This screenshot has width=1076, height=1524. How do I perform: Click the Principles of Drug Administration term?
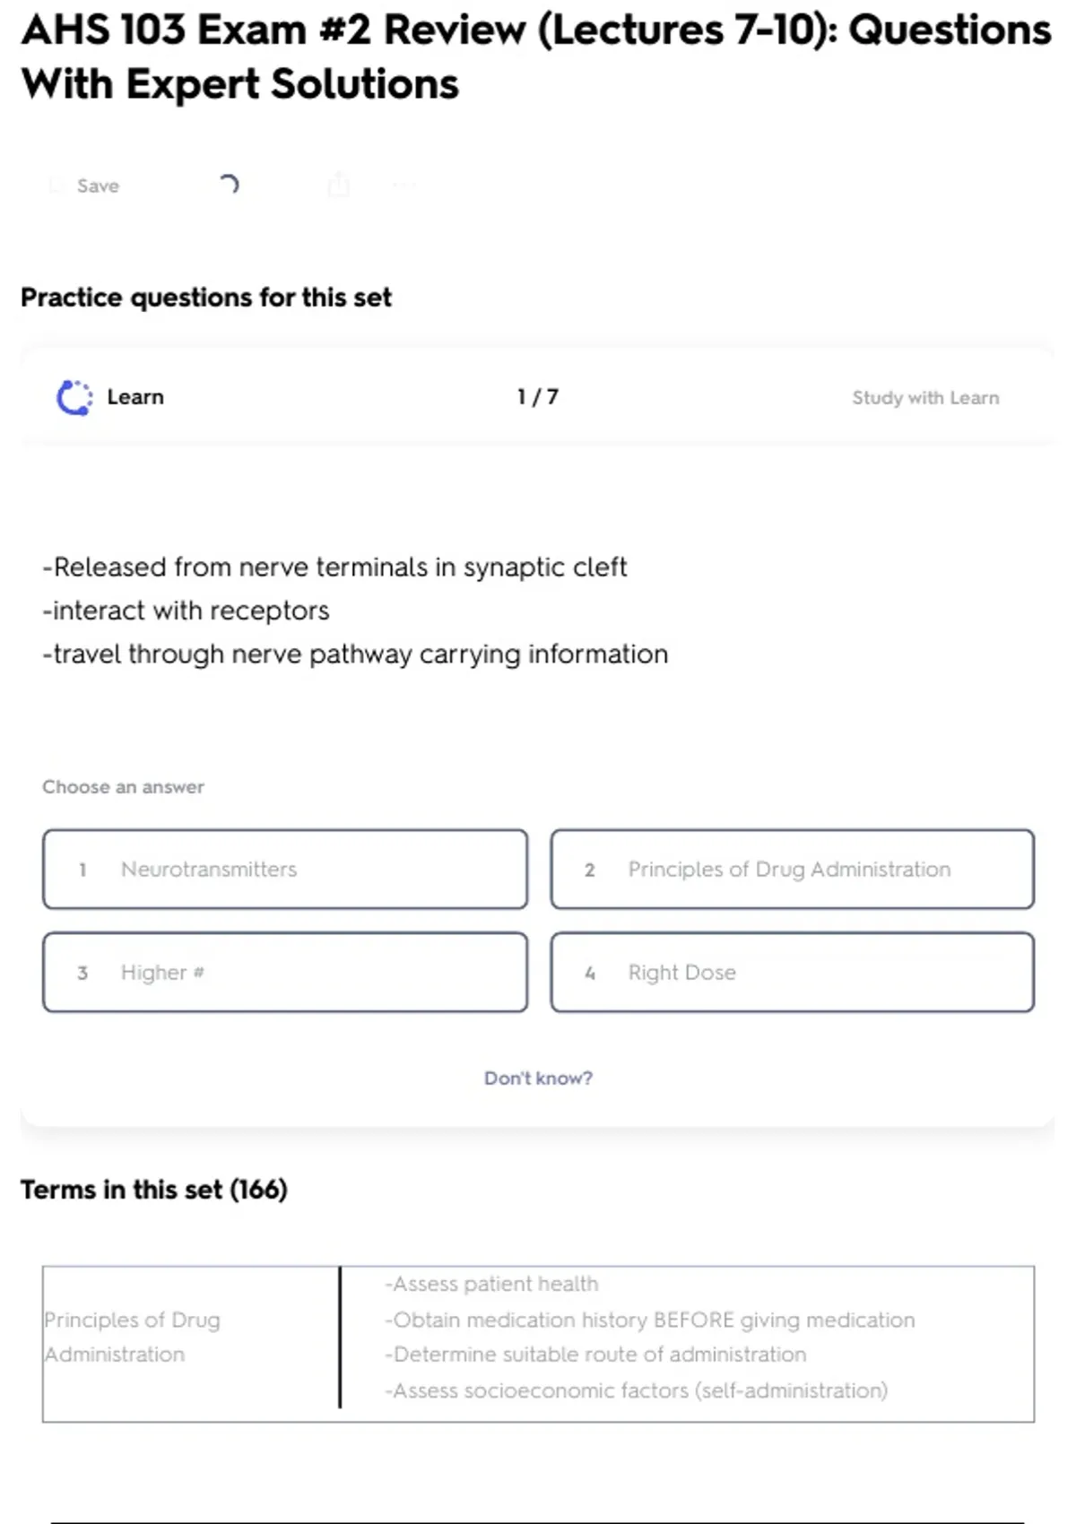click(133, 1337)
